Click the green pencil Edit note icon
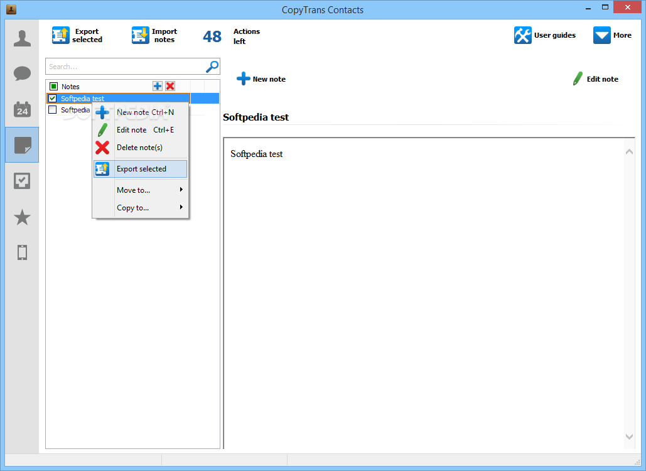The width and height of the screenshot is (646, 471). (578, 78)
